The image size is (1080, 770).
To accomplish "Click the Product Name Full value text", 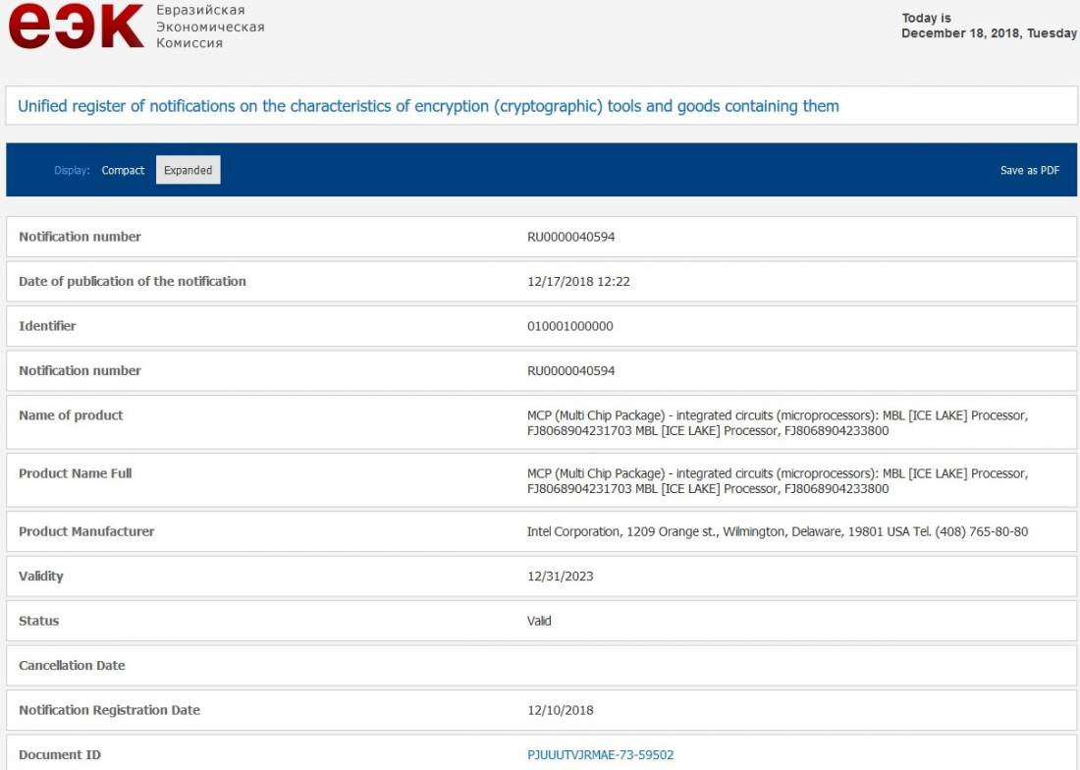I will click(777, 480).
